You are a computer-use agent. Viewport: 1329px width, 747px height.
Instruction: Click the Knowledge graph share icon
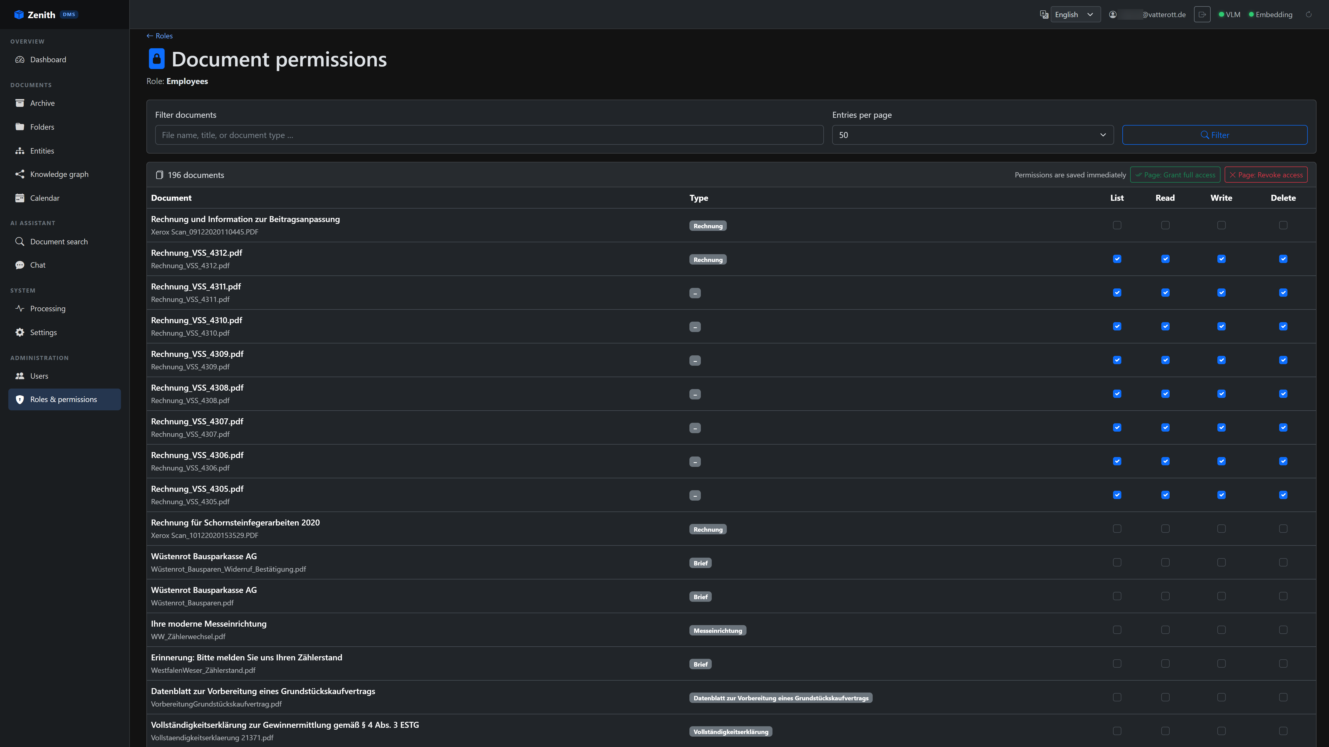(20, 174)
